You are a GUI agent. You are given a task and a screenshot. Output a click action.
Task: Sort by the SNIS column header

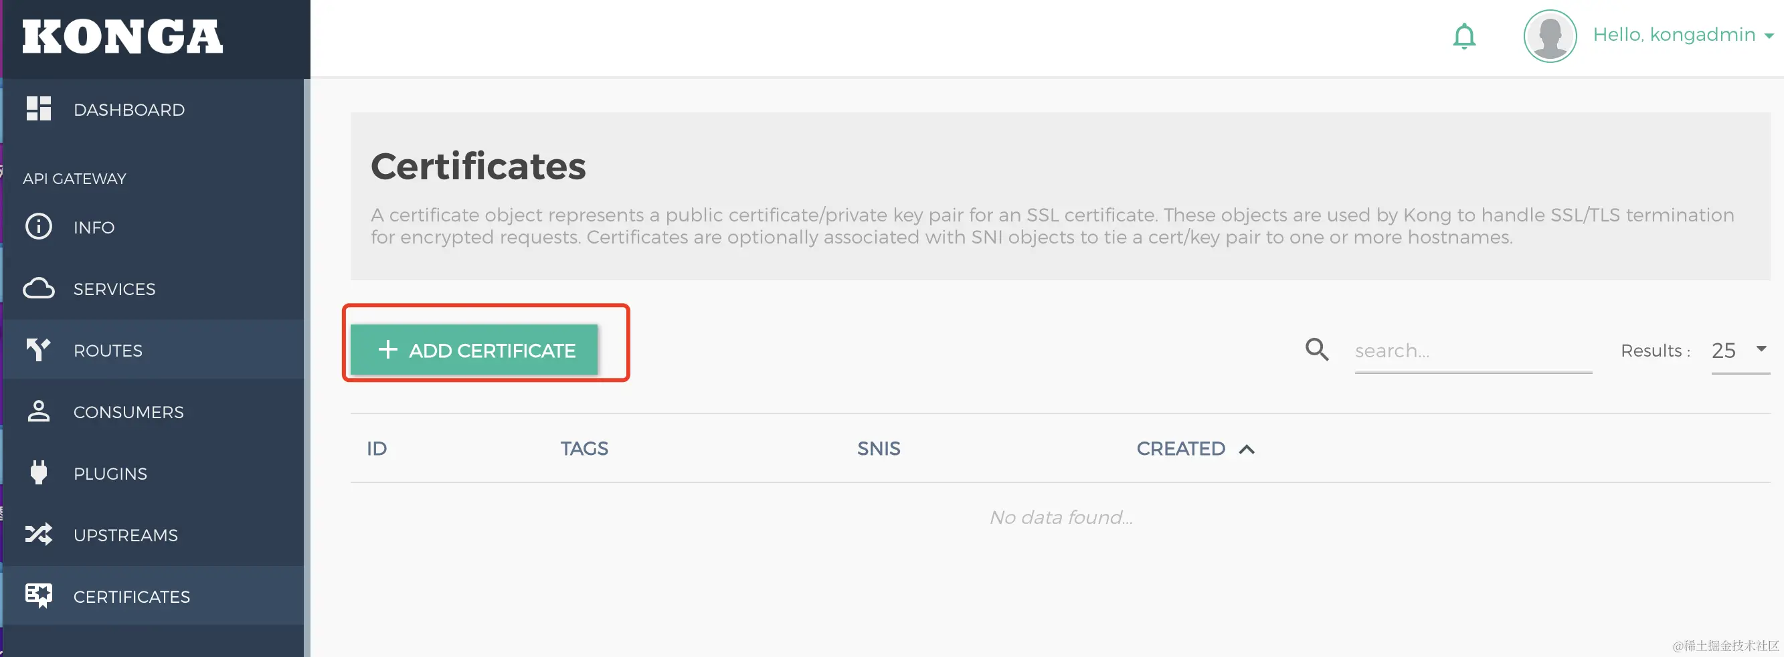[878, 449]
